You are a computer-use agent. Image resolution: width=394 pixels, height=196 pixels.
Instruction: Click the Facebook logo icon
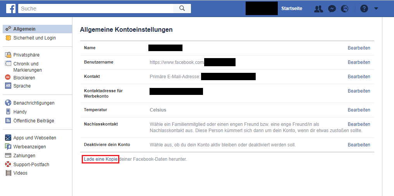click(11, 8)
